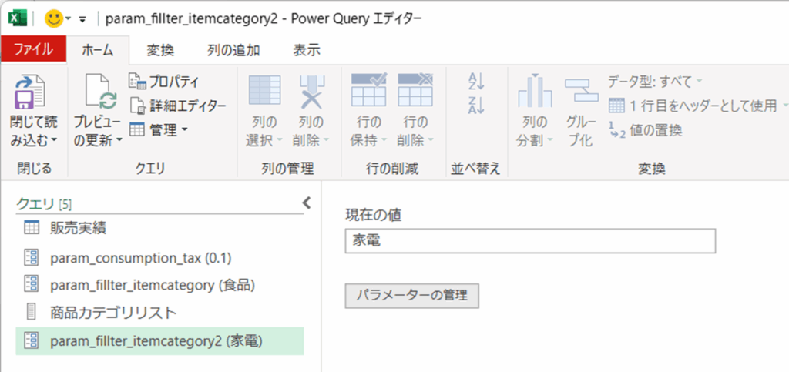The image size is (789, 372).
Task: Open Properties (プロパティ) in the ribbon
Action: (164, 81)
